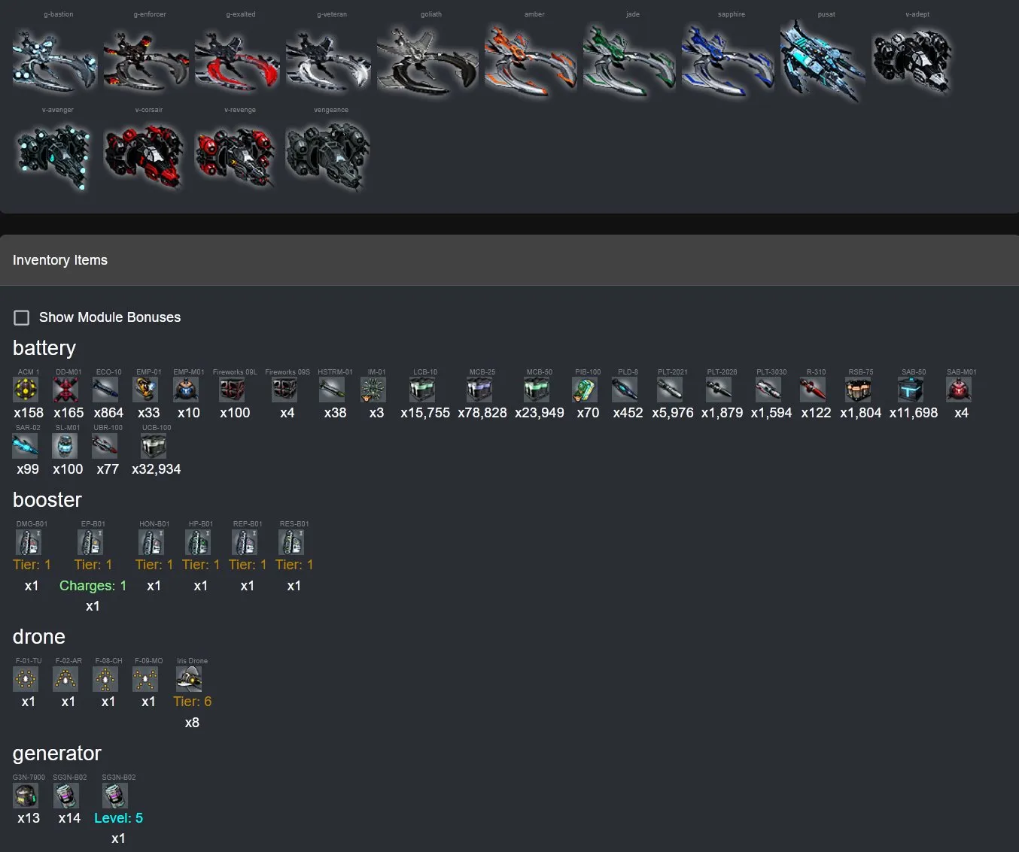
Task: Select the EMP-01 item icon
Action: 145,390
